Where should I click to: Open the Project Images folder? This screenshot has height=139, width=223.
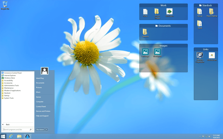tap(157, 12)
